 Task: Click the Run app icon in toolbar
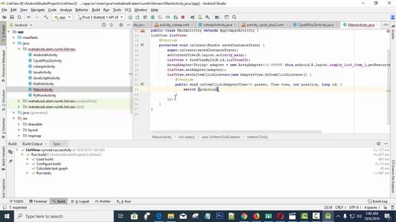coord(130,17)
